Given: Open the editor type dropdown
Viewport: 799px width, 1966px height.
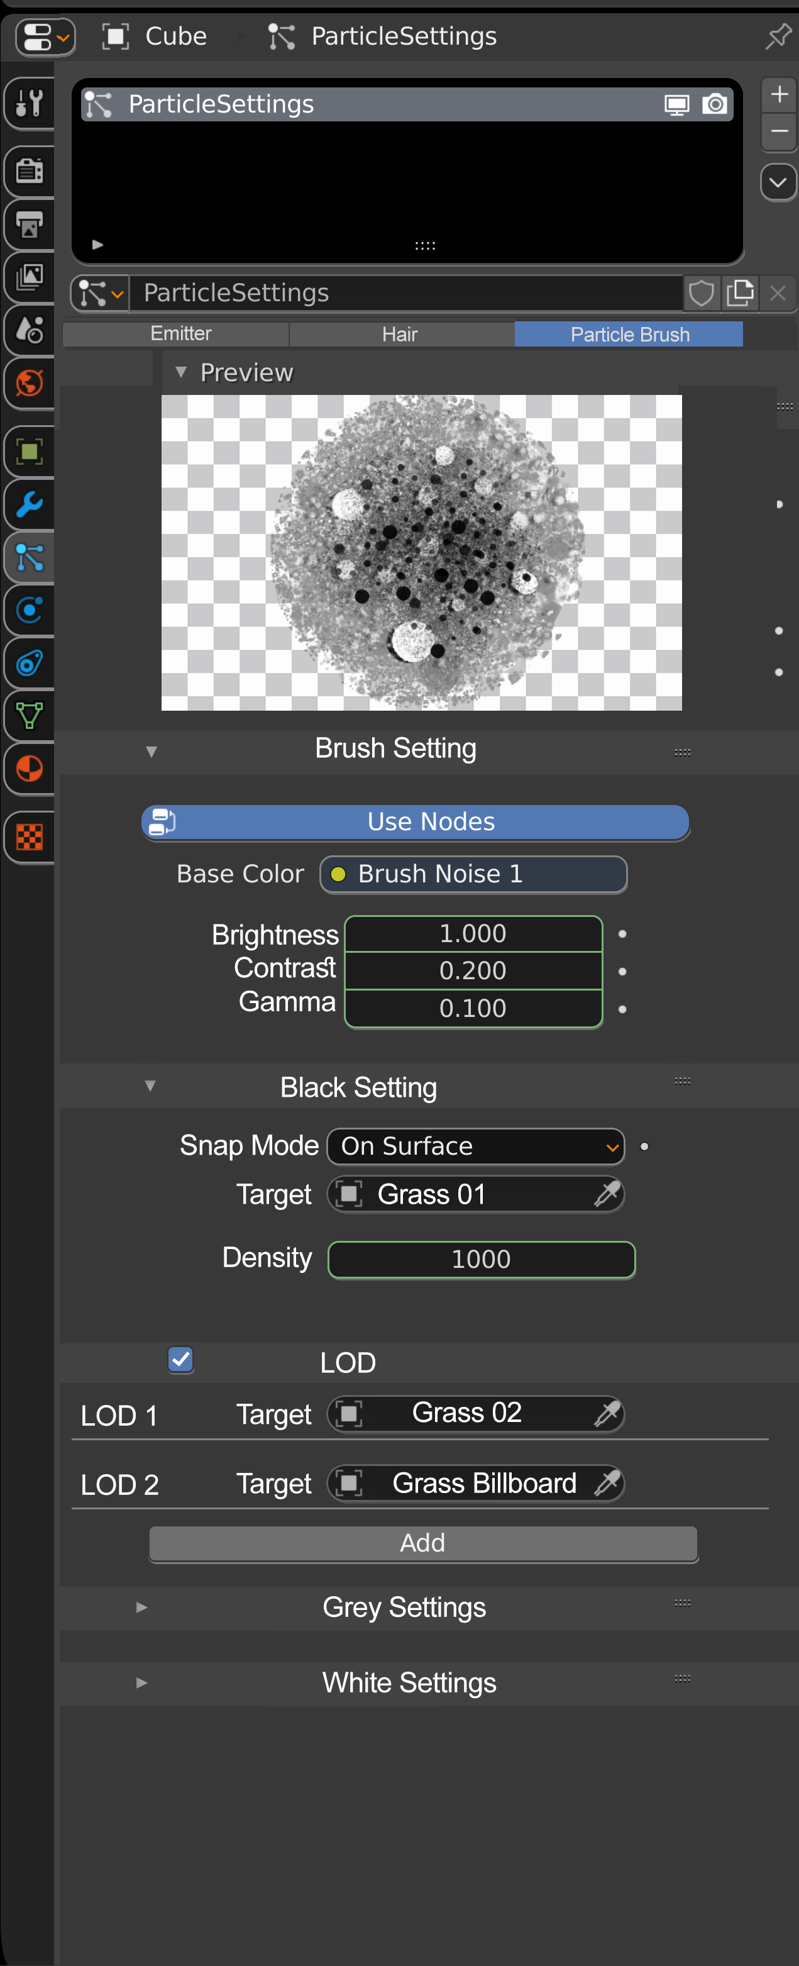Looking at the screenshot, I should pyautogui.click(x=46, y=36).
